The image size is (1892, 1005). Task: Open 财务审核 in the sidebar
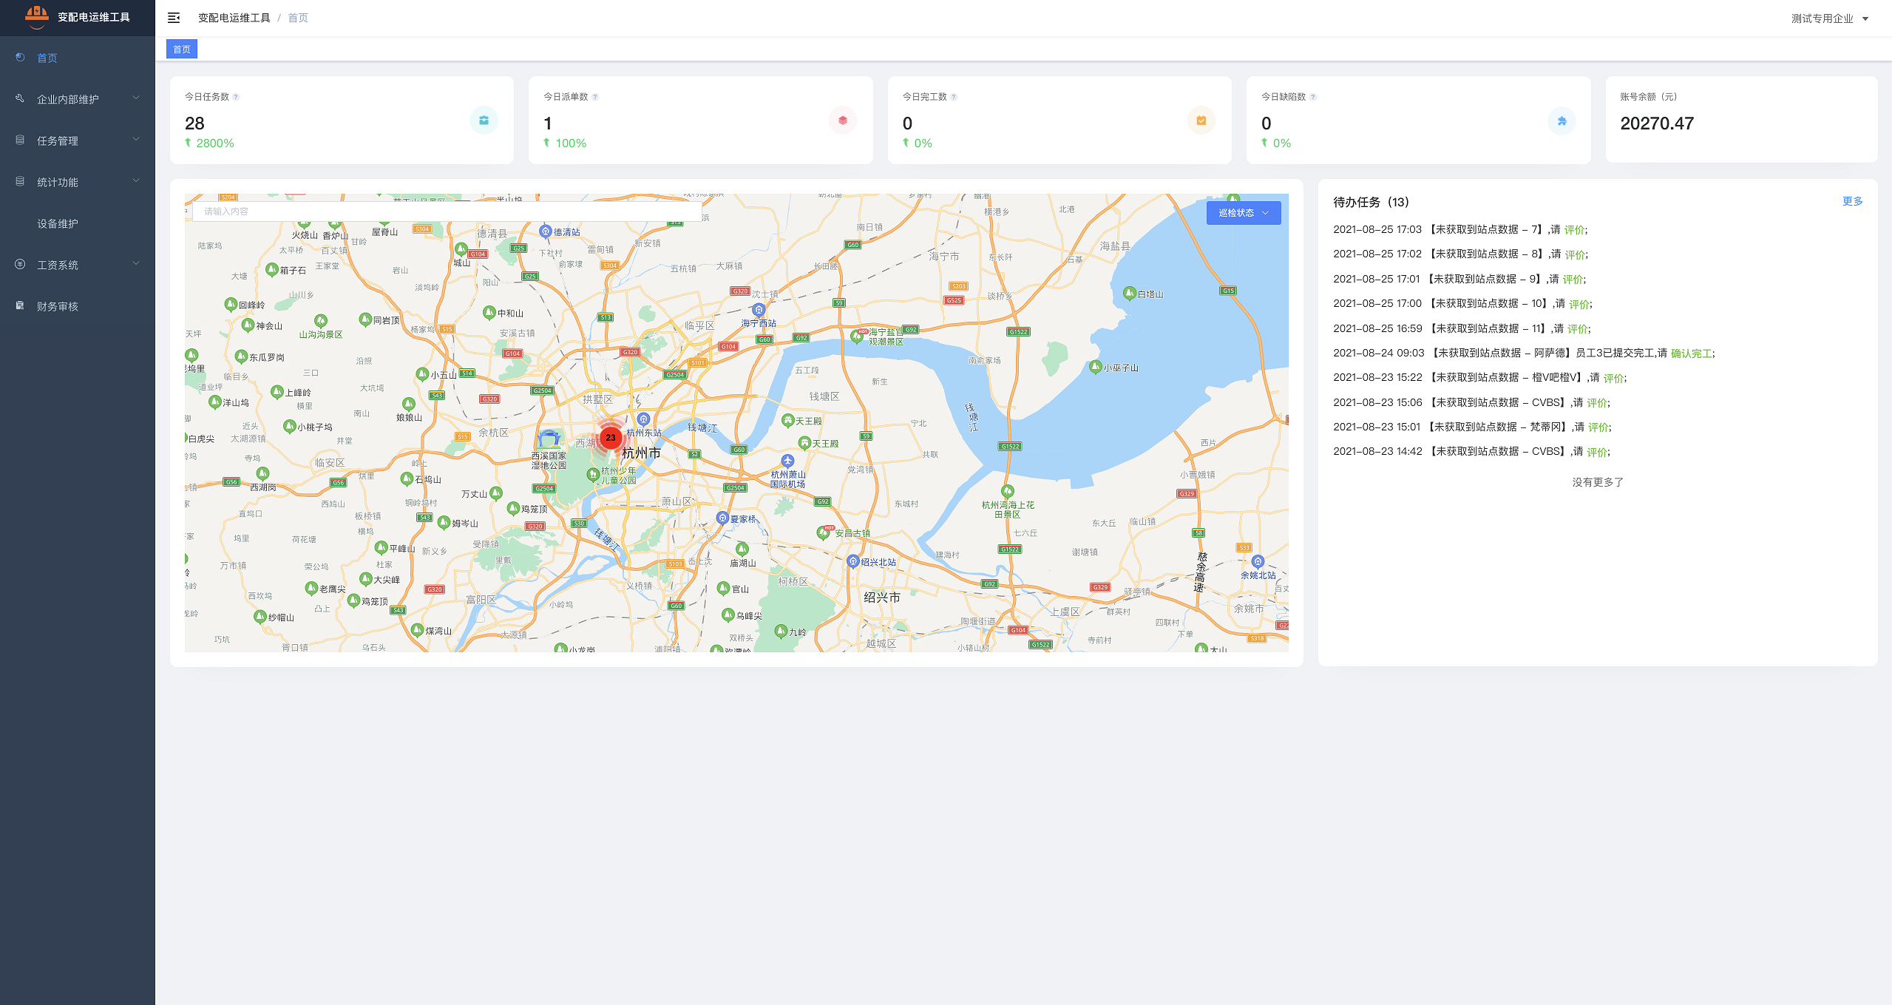(58, 306)
